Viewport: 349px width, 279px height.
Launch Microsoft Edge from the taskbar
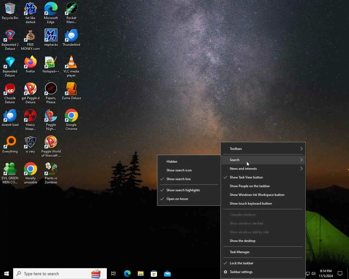pyautogui.click(x=127, y=274)
